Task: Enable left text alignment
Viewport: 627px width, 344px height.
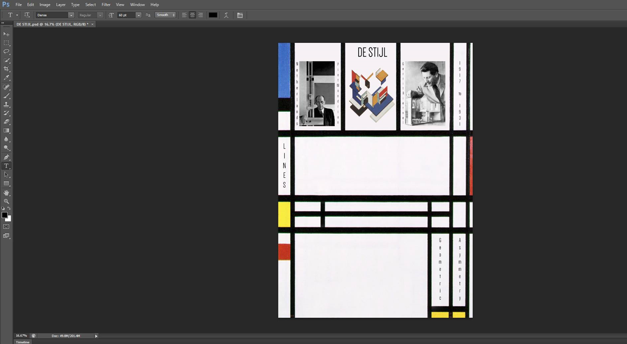Action: 184,15
